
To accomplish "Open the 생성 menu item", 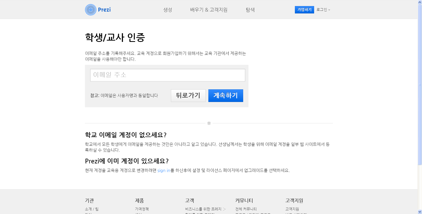I will (168, 10).
